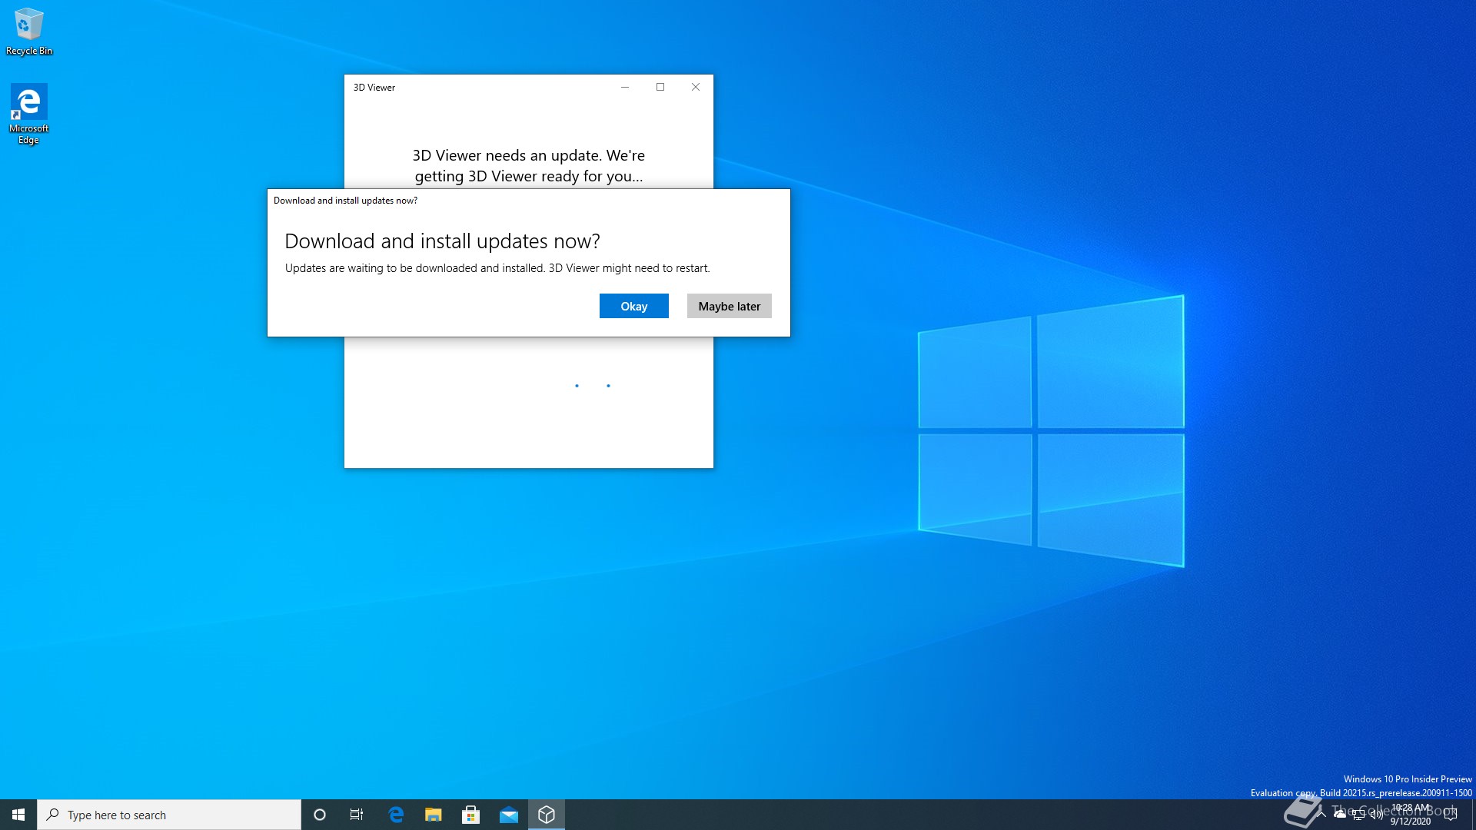Close the 3D Viewer window
The width and height of the screenshot is (1476, 830).
pyautogui.click(x=695, y=87)
